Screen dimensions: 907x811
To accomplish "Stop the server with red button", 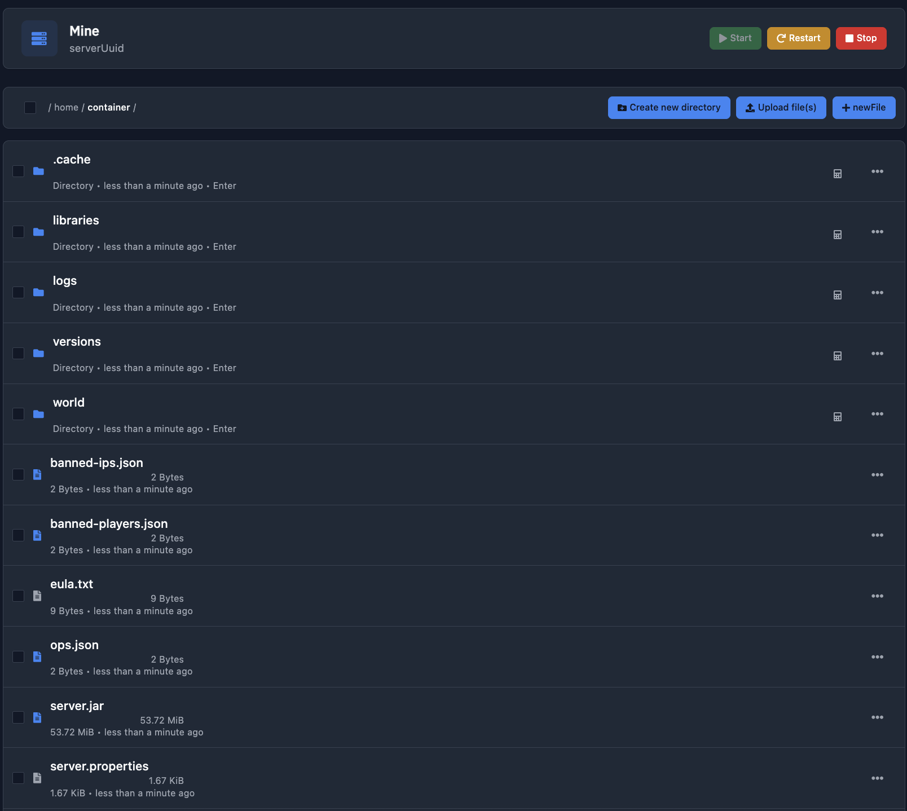I will 860,38.
